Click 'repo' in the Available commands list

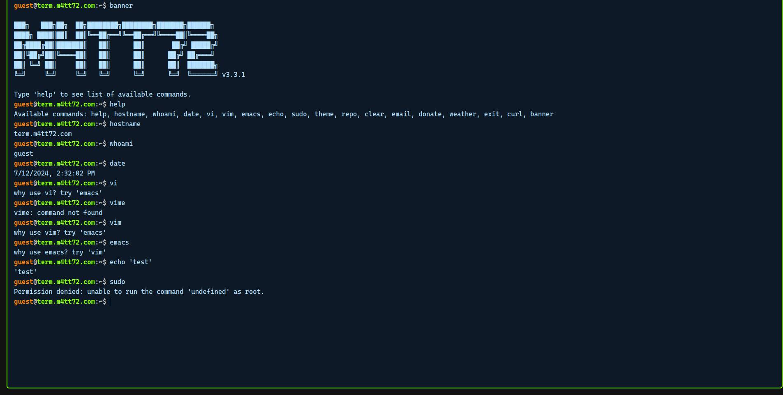click(x=349, y=114)
